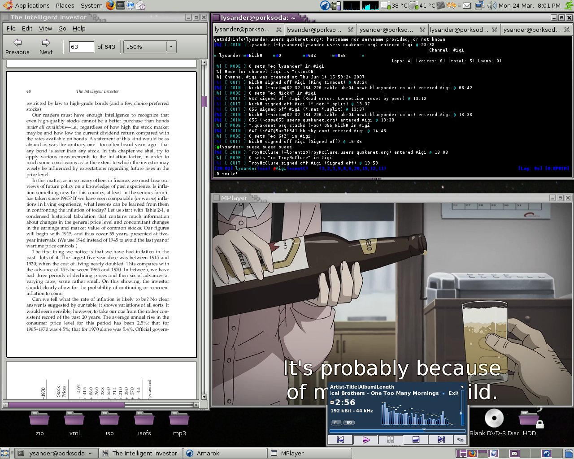The width and height of the screenshot is (574, 459).
Task: Click the audio player seek bar
Action: 397,430
